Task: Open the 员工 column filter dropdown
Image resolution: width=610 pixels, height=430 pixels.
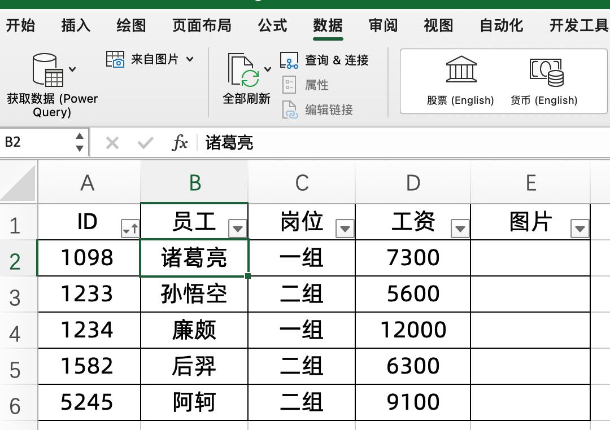Action: point(238,229)
